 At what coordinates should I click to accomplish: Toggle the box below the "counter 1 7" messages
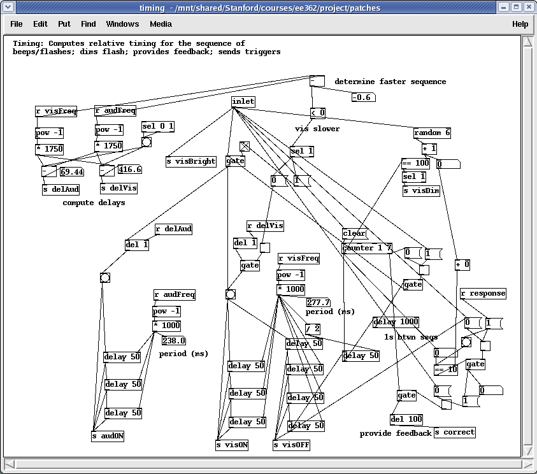click(x=424, y=270)
